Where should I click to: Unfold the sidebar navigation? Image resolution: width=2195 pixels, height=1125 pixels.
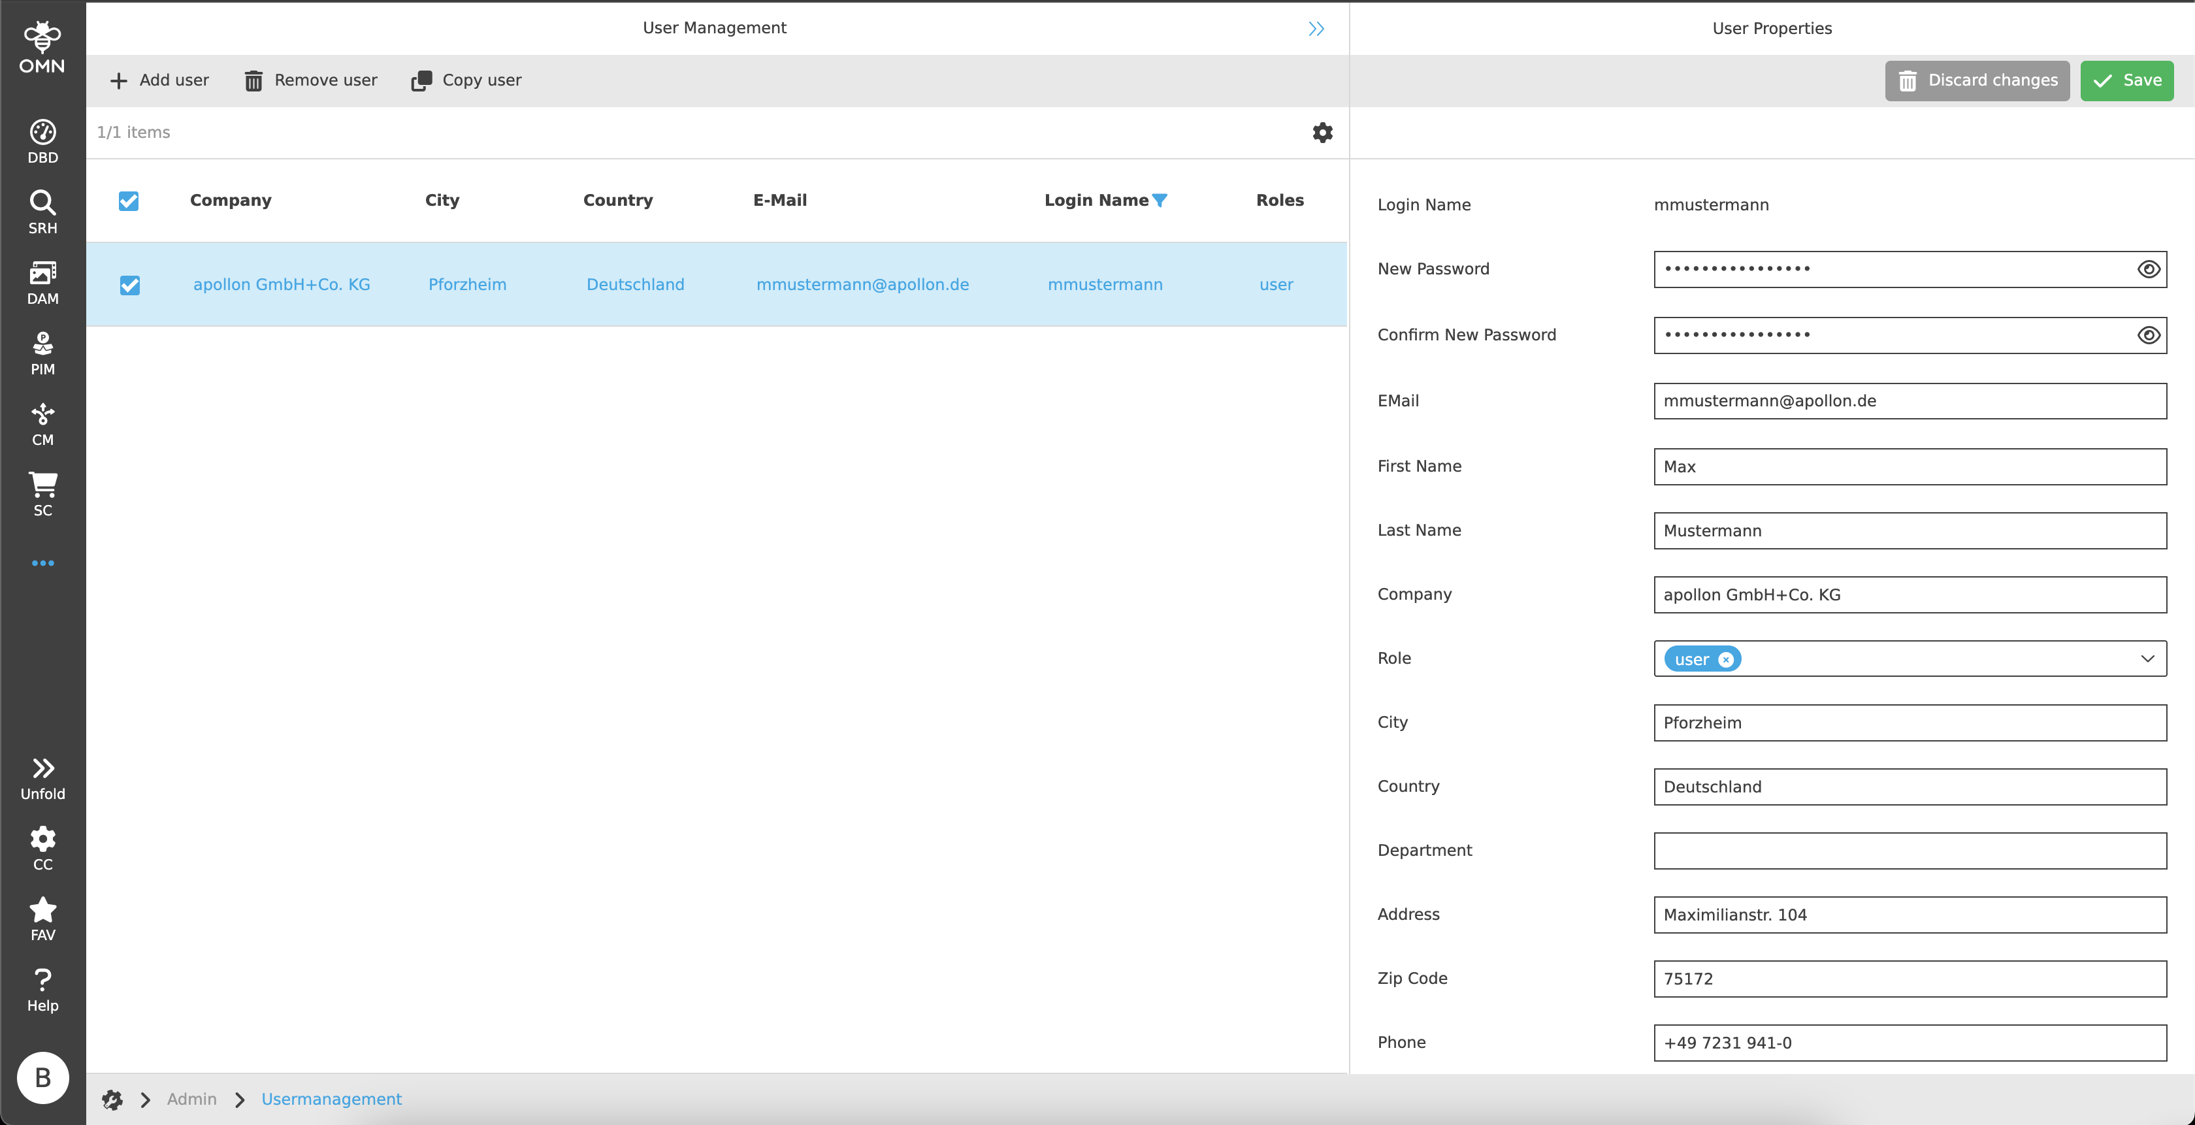pyautogui.click(x=42, y=778)
